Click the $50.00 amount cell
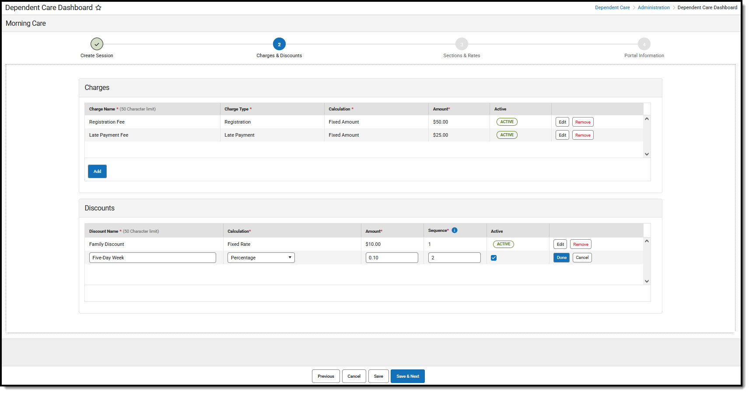 coord(459,122)
